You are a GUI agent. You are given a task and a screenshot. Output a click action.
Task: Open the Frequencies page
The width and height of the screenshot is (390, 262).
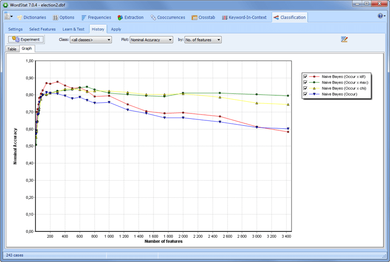[96, 17]
